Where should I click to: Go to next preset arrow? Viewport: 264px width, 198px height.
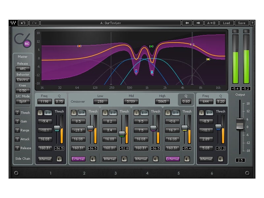click(198, 23)
